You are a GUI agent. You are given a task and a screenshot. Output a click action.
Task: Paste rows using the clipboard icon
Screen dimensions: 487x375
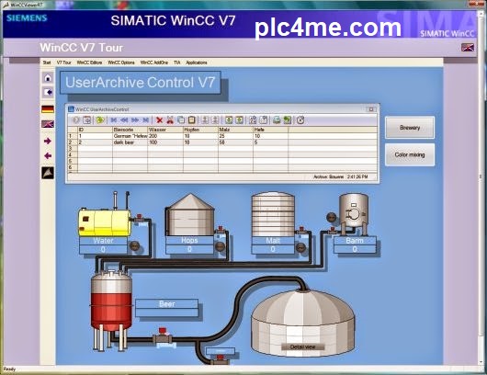[192, 119]
